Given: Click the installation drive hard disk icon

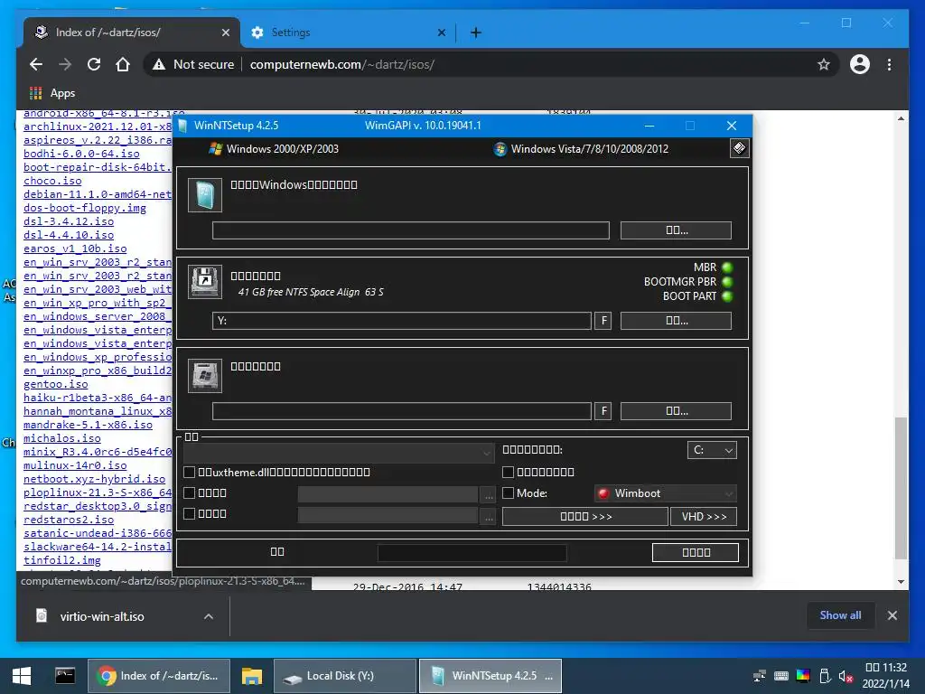Looking at the screenshot, I should point(205,375).
